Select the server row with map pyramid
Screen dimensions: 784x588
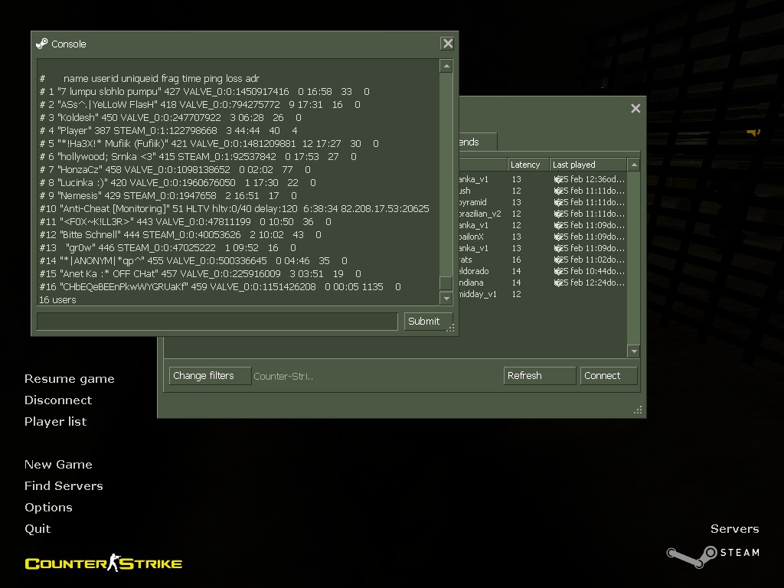543,202
